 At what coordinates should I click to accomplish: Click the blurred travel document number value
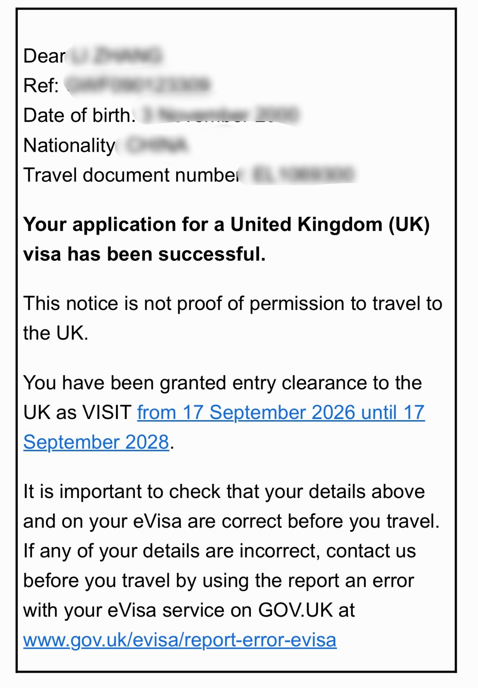[302, 174]
